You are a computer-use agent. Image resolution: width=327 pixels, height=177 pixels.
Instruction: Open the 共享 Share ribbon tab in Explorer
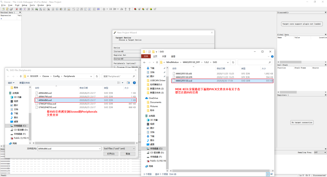click(x=164, y=57)
